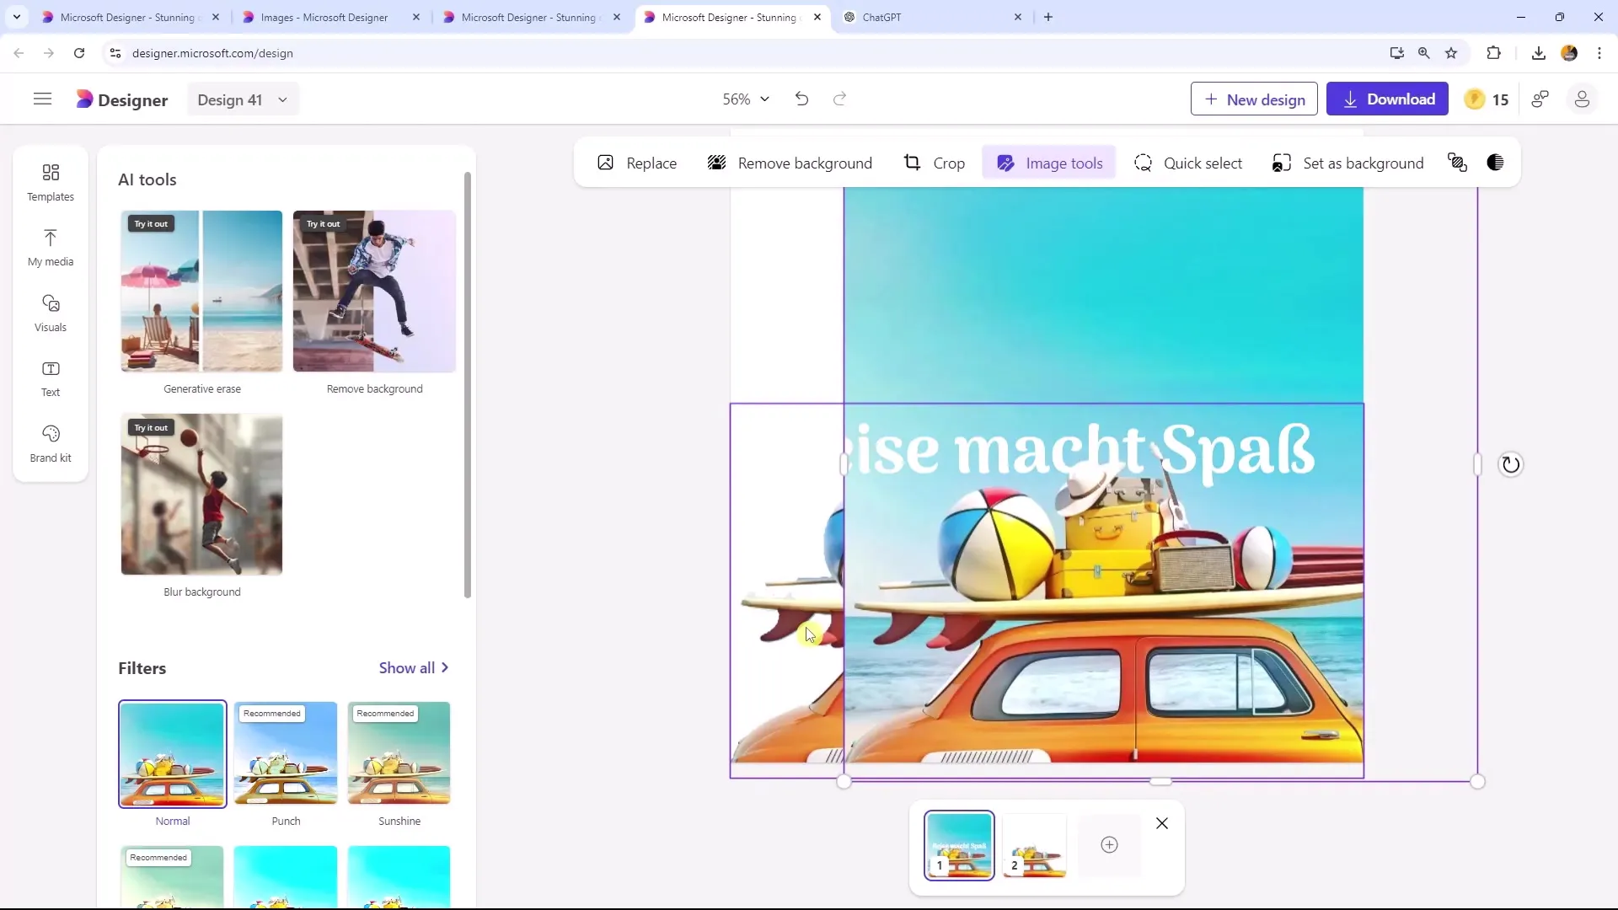Click the Blur background tool icon

click(201, 495)
